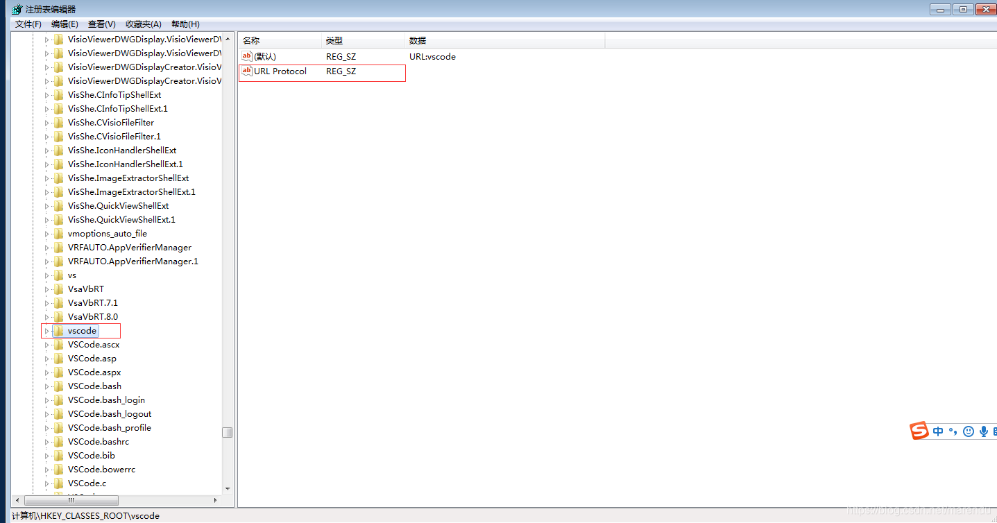Expand the VsaVbRT.8.0 key
Viewport: 997px width, 523px height.
(47, 317)
